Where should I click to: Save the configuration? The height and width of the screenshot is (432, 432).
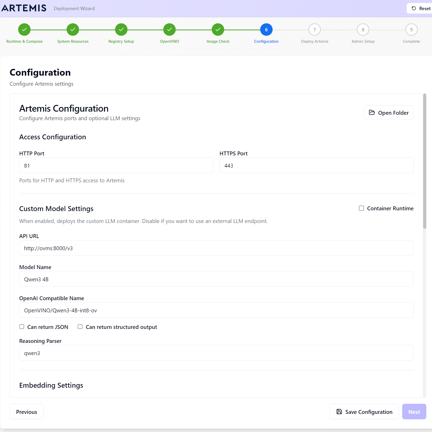coord(364,412)
